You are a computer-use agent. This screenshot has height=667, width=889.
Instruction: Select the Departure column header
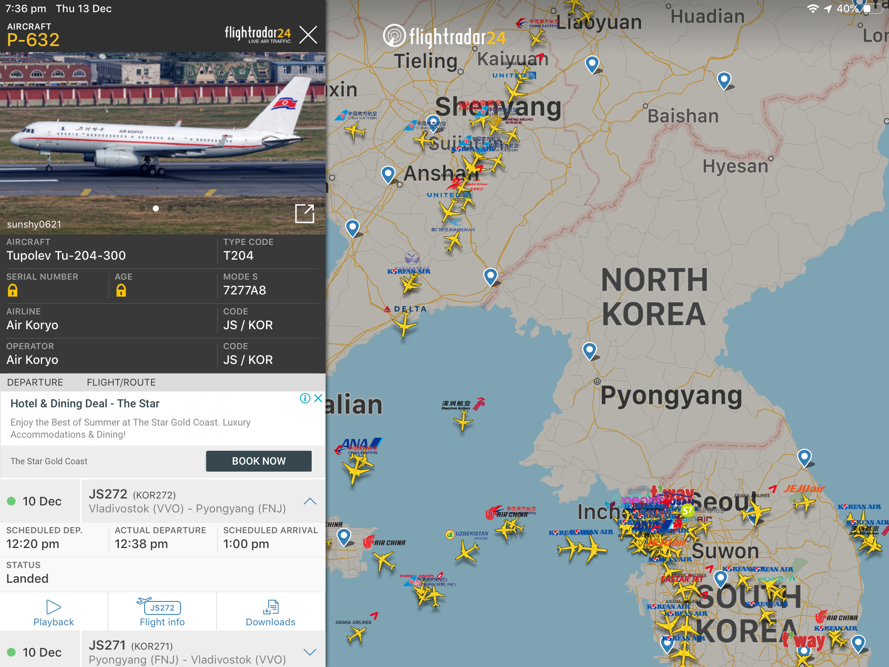35,382
